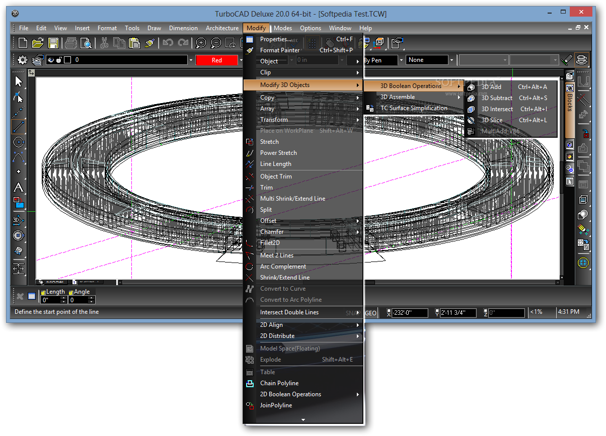
Task: Open the Architecture menu
Action: coord(222,28)
